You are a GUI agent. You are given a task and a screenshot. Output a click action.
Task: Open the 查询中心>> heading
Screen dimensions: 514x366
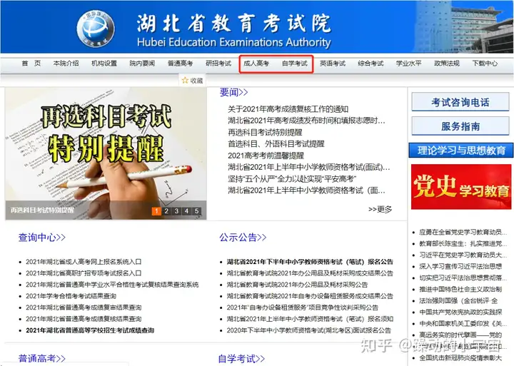(42, 238)
